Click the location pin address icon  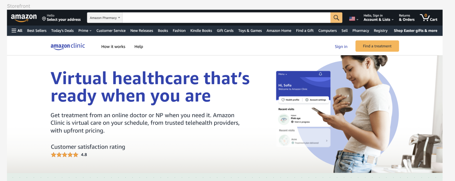click(x=44, y=19)
